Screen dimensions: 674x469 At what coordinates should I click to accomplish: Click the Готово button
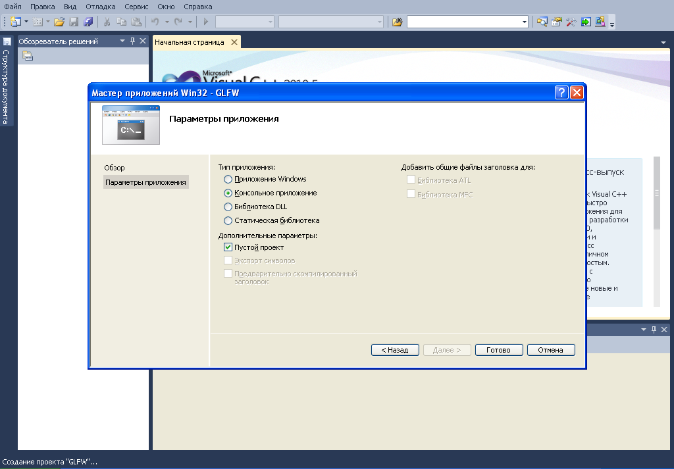click(x=499, y=350)
